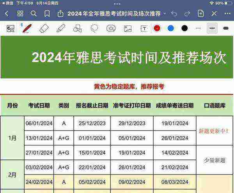Tap exam date '03/02/2024'
Screen dimensions: 234x193
[39, 167]
